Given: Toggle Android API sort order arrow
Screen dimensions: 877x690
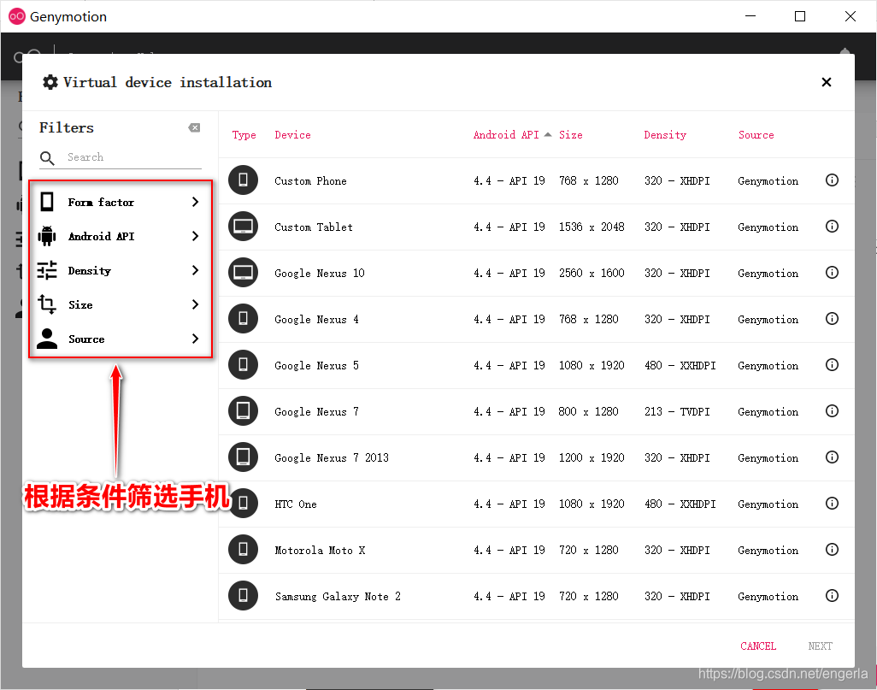Looking at the screenshot, I should tap(548, 134).
